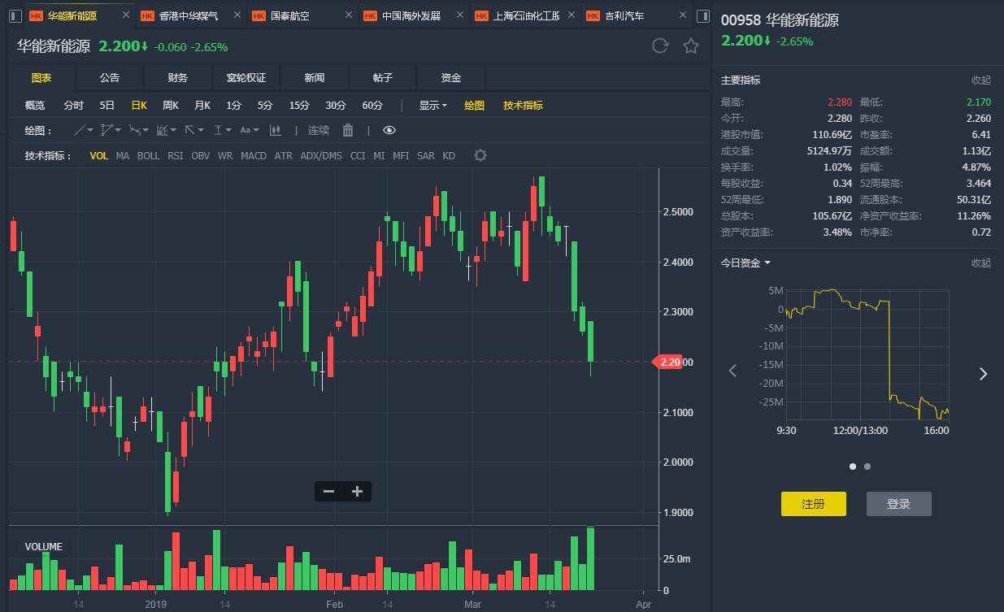Image resolution: width=1004 pixels, height=612 pixels.
Task: Toggle 连续 continuous drawing mode
Action: (x=319, y=130)
